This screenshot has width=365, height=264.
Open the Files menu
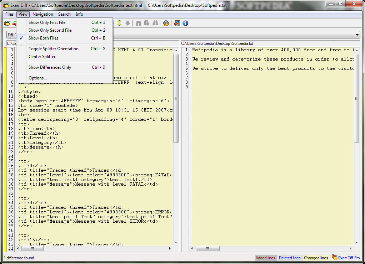pyautogui.click(x=10, y=14)
